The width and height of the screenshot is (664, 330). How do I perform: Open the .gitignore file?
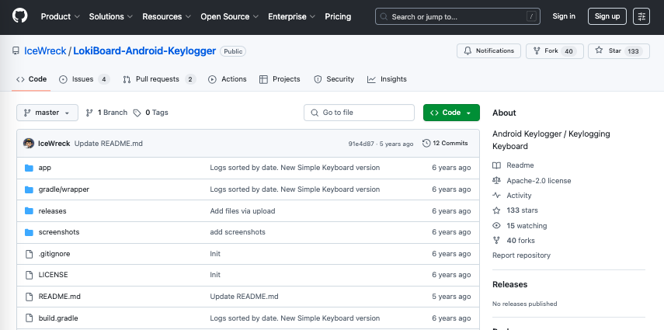tap(54, 254)
